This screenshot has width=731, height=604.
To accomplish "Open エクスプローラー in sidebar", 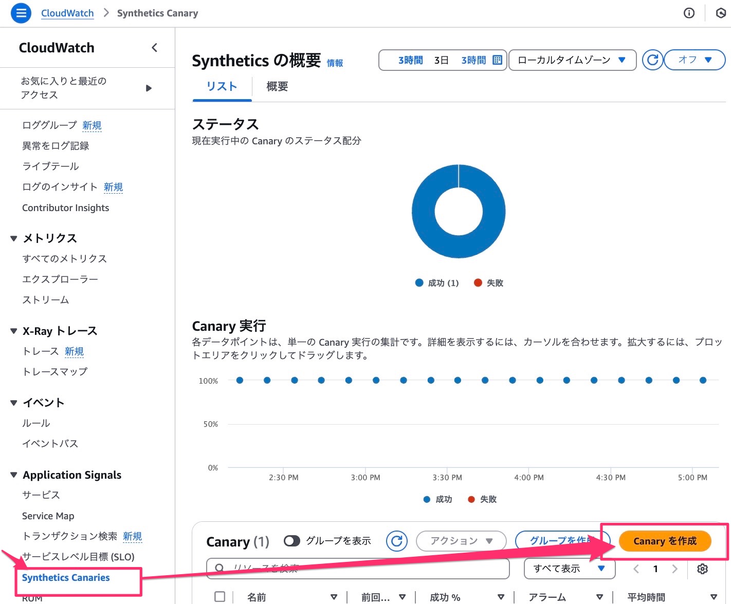I will (x=60, y=279).
